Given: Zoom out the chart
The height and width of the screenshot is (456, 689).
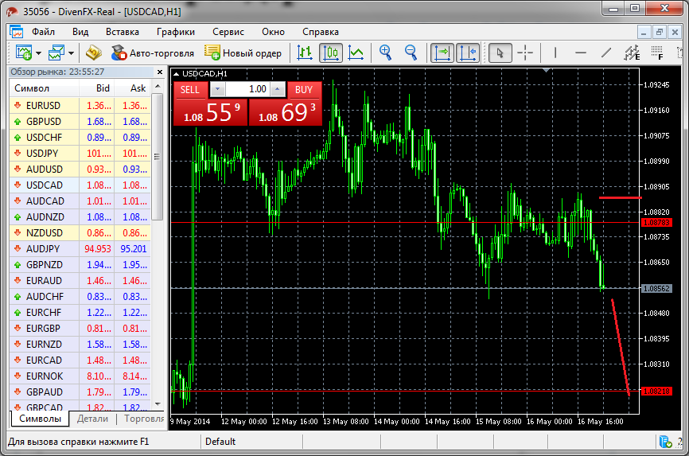Looking at the screenshot, I should [x=411, y=53].
